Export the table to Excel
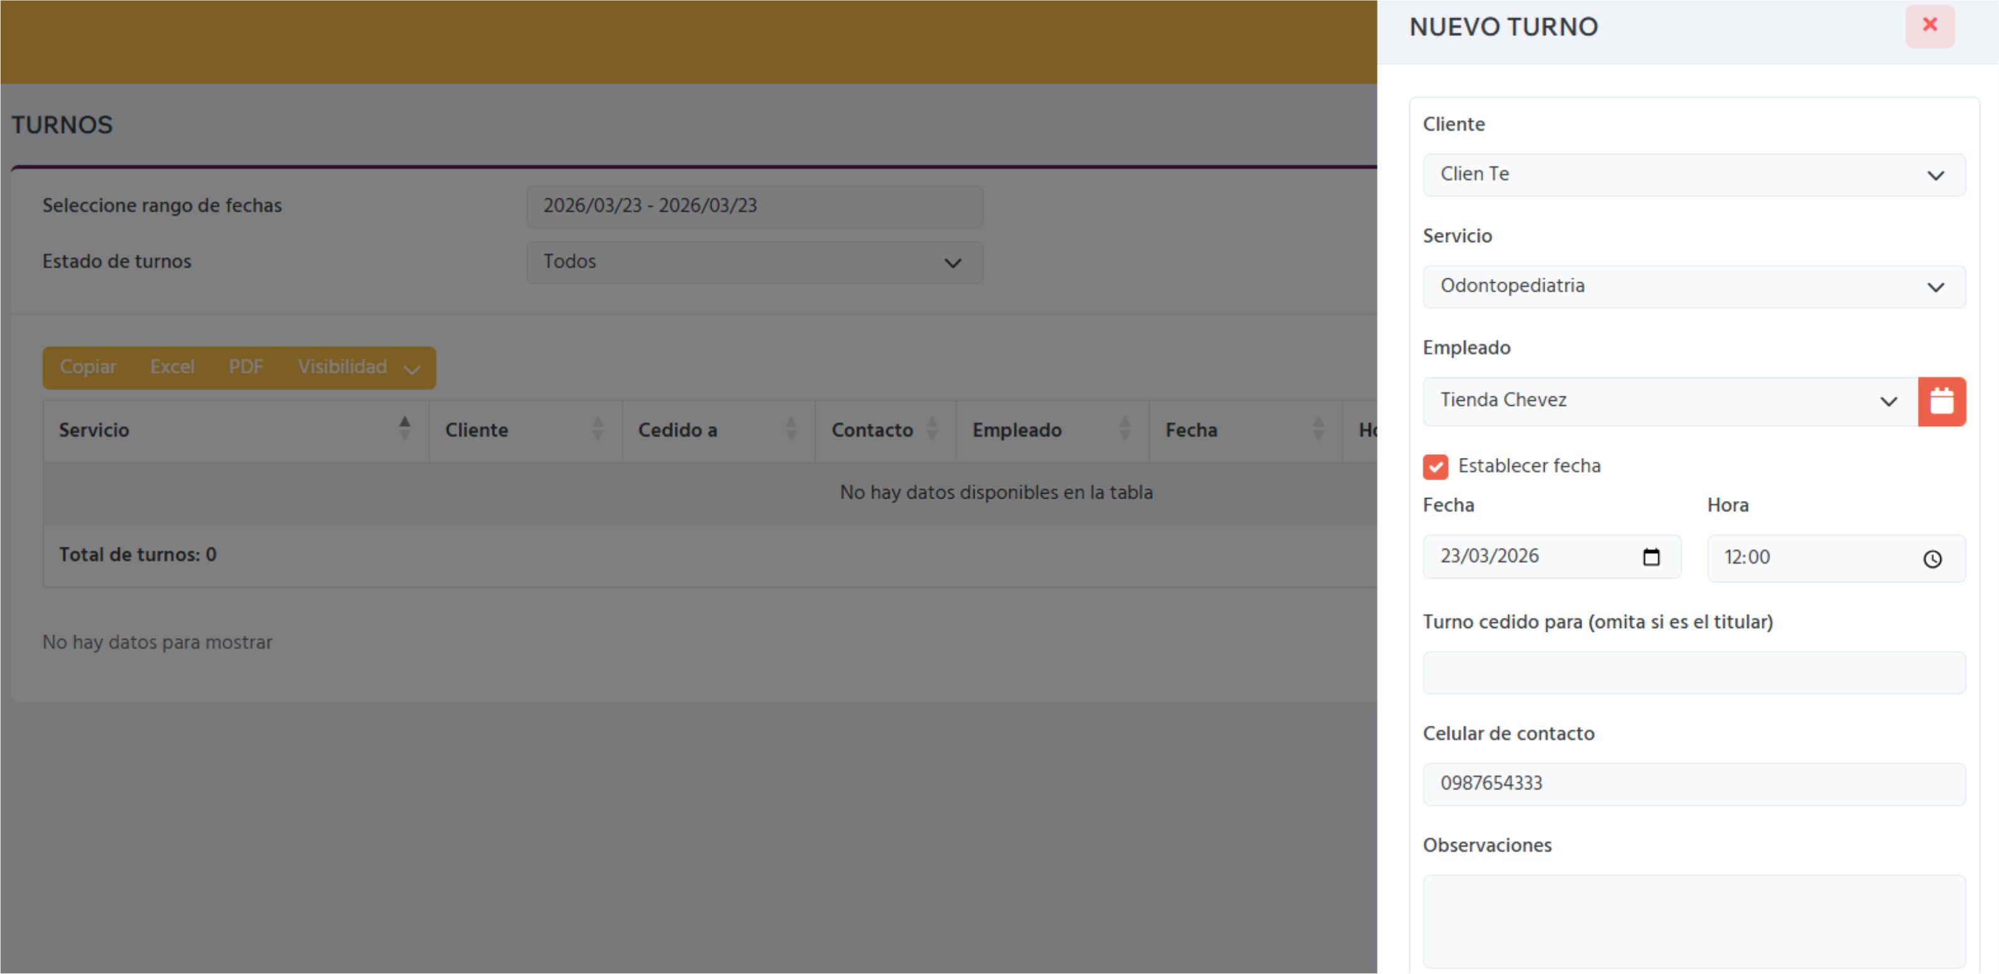The width and height of the screenshot is (1999, 974). pos(171,368)
